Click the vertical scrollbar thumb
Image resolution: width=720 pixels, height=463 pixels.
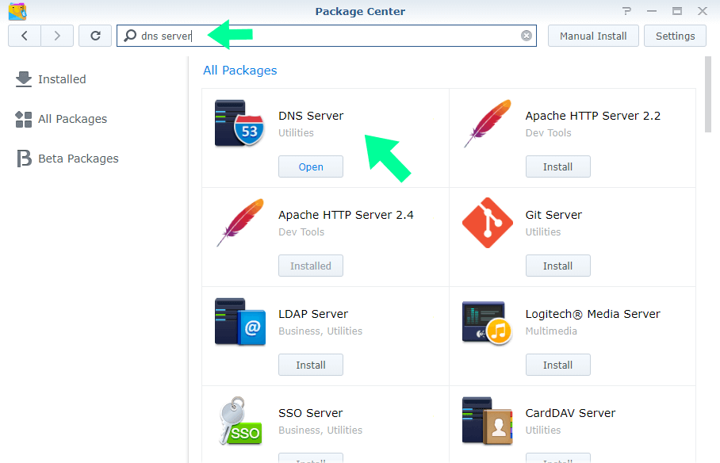point(708,94)
